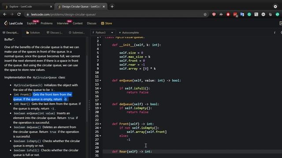The width and height of the screenshot is (282, 158).
Task: Open the red calendar extension with badge
Action: pyautogui.click(x=235, y=14)
